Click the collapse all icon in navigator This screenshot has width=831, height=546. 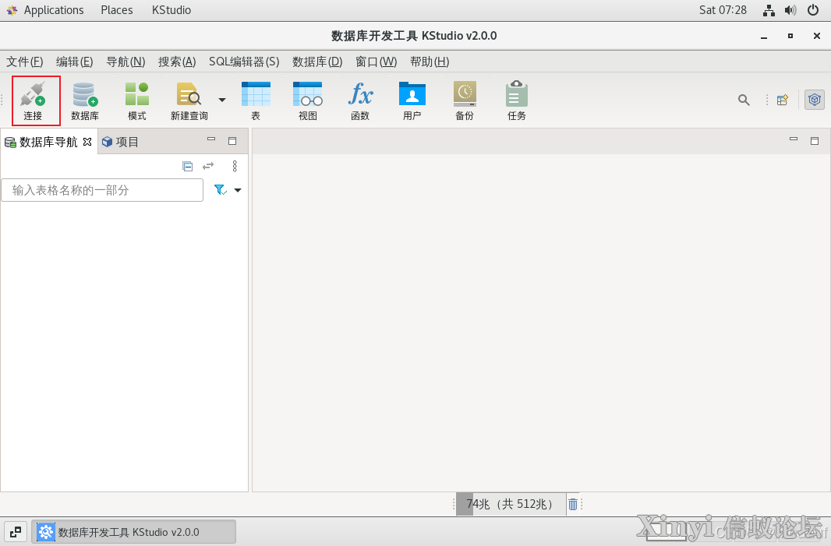click(188, 166)
